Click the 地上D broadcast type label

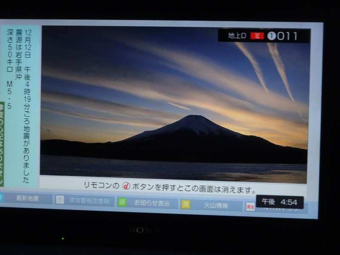[x=237, y=36]
